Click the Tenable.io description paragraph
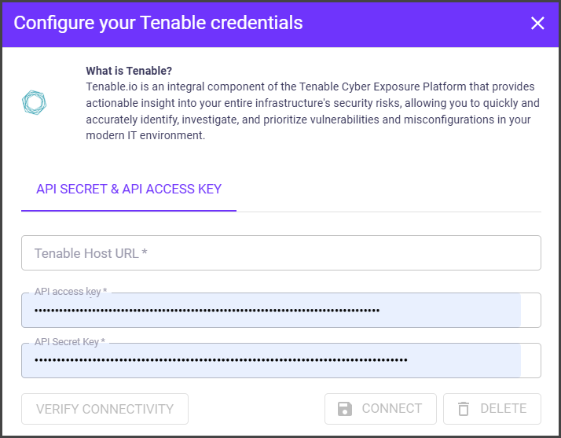This screenshot has width=561, height=438. pyautogui.click(x=312, y=110)
